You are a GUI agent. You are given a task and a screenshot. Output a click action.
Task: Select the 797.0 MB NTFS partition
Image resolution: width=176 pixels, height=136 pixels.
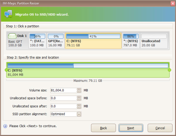[x=131, y=40]
